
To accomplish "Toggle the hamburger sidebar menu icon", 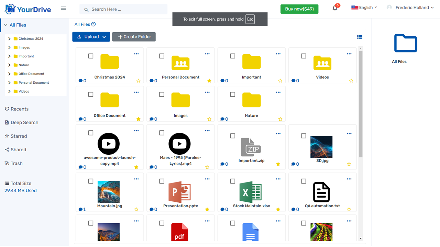I will tap(63, 8).
